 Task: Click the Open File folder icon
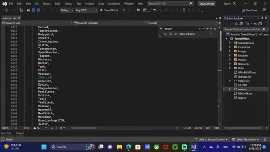(29, 10)
